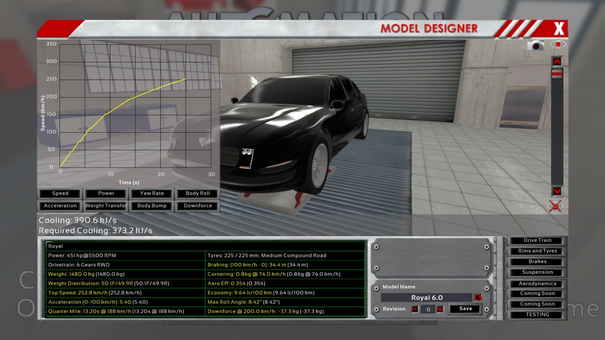605x340 pixels.
Task: Show the Acceleration graph
Action: (x=60, y=206)
